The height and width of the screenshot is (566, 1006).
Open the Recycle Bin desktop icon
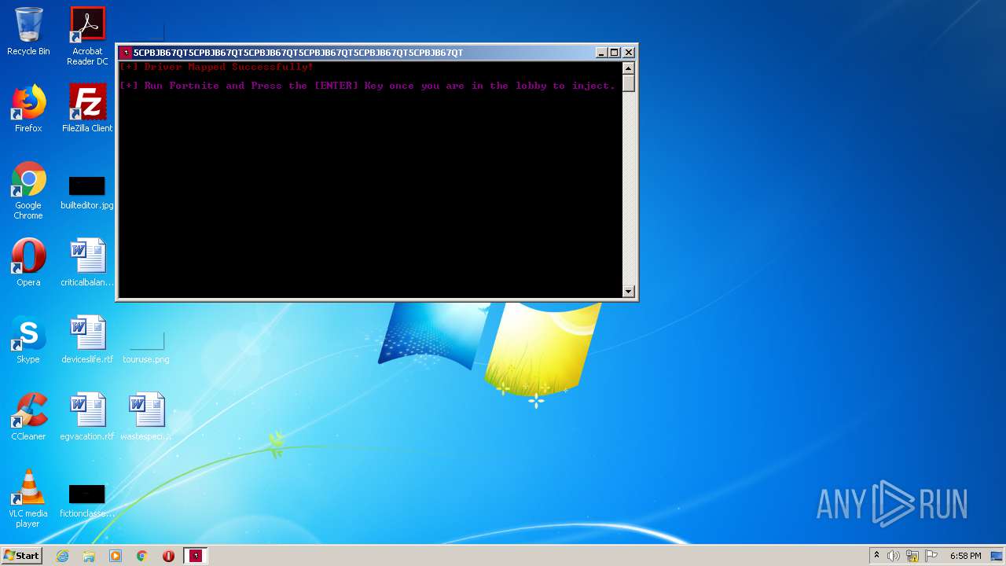[x=28, y=31]
